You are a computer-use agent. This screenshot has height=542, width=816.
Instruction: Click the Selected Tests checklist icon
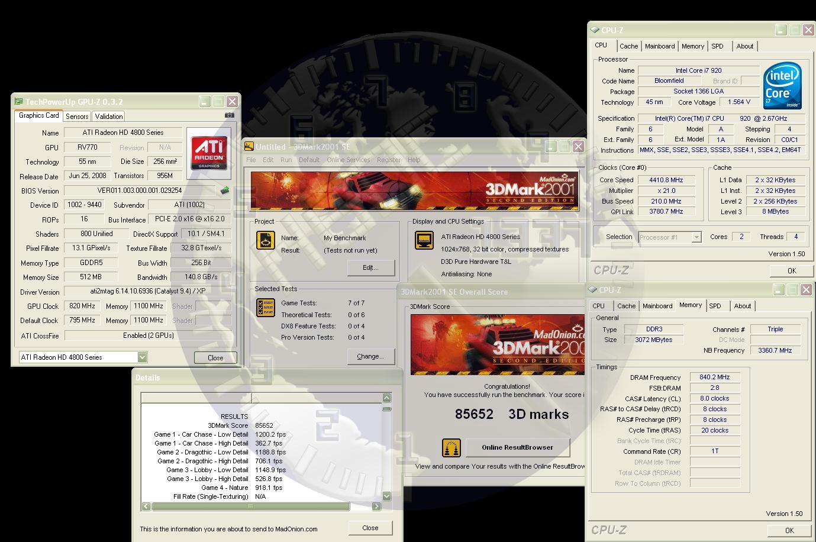(265, 308)
